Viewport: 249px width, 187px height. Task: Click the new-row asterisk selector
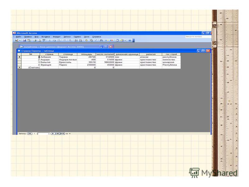coord(19,67)
